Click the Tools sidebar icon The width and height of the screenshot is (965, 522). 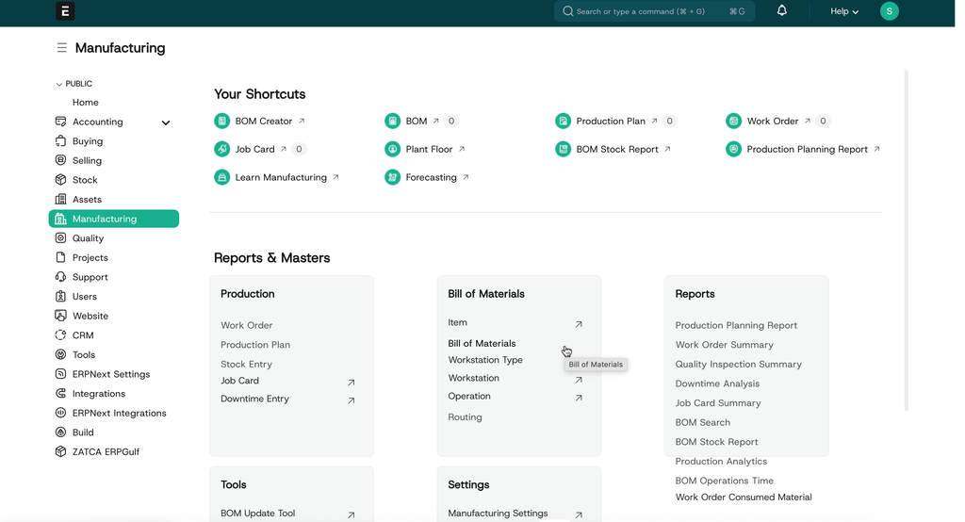60,354
